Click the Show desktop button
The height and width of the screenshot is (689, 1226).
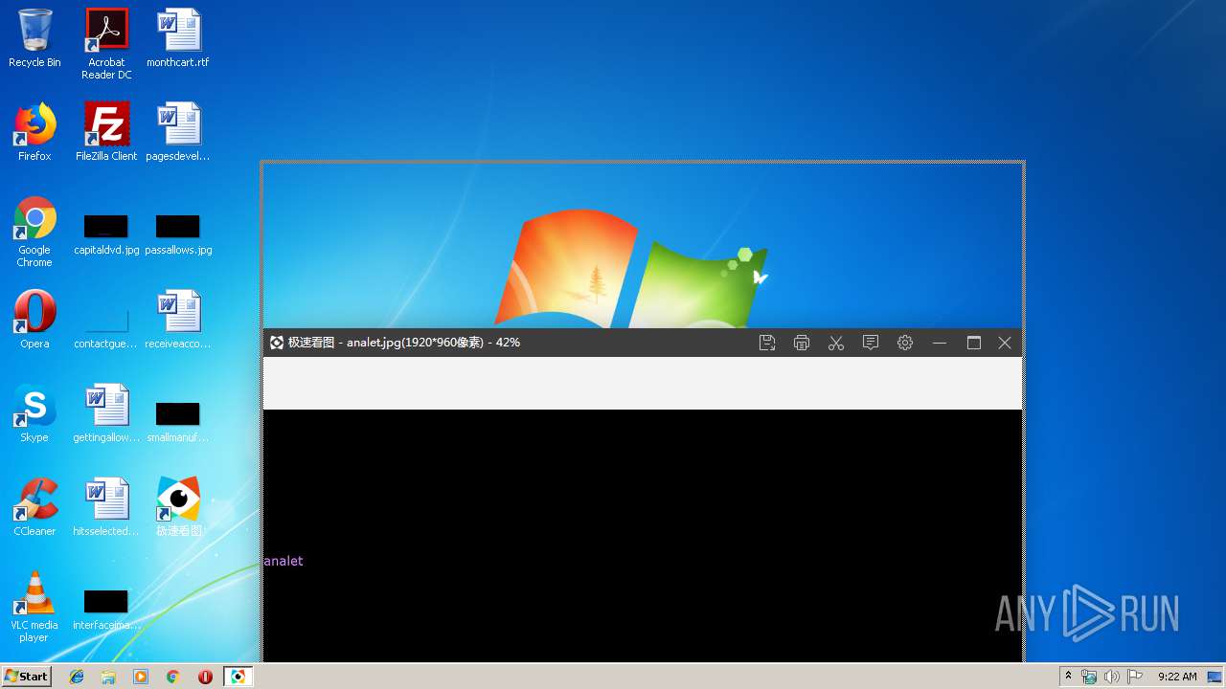coord(1216,677)
